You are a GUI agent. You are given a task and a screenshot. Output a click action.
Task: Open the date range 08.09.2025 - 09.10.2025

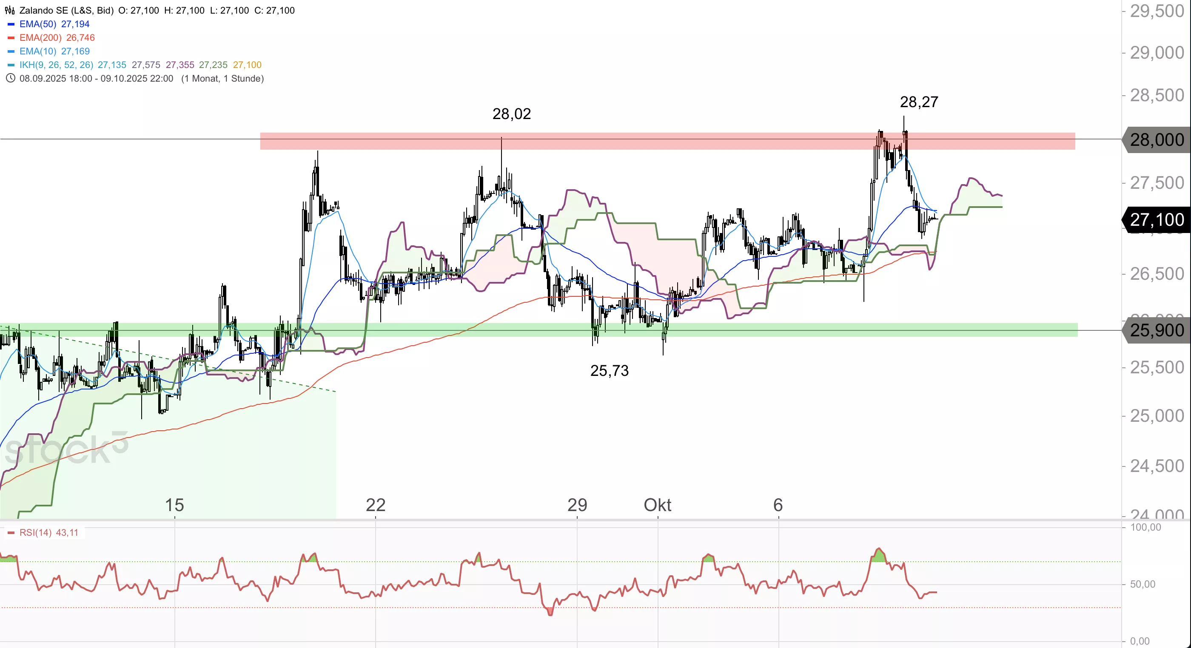(96, 78)
